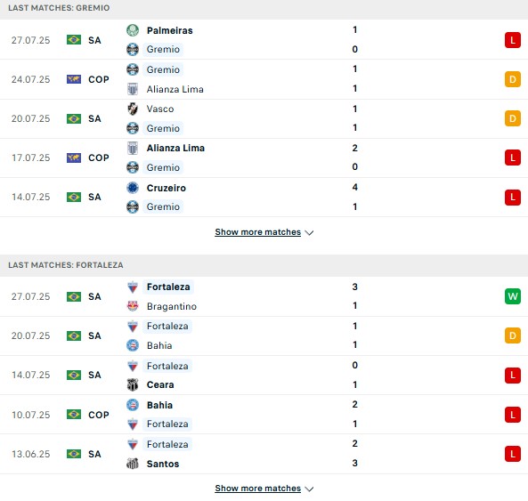
Task: Select the highlighted Fortaleza name in Bragantino match
Action: [x=168, y=287]
